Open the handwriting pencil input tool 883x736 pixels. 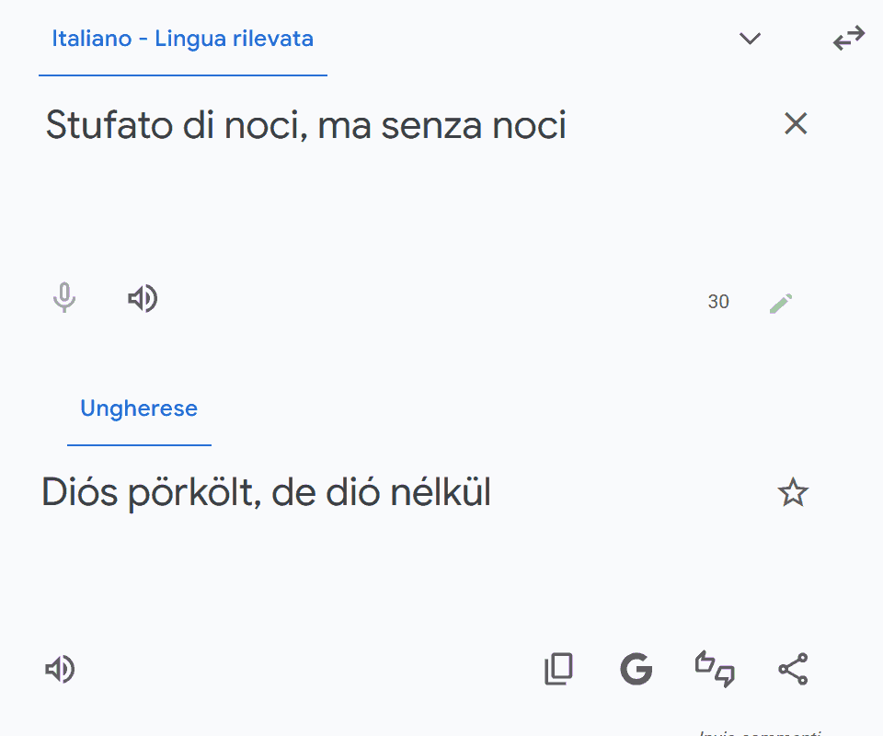[x=781, y=302]
